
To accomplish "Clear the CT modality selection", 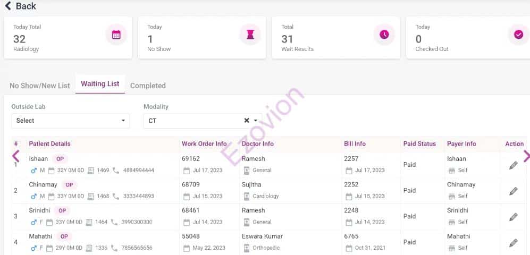I will (x=247, y=121).
